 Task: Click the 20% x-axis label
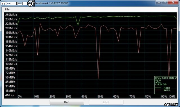point(52,97)
